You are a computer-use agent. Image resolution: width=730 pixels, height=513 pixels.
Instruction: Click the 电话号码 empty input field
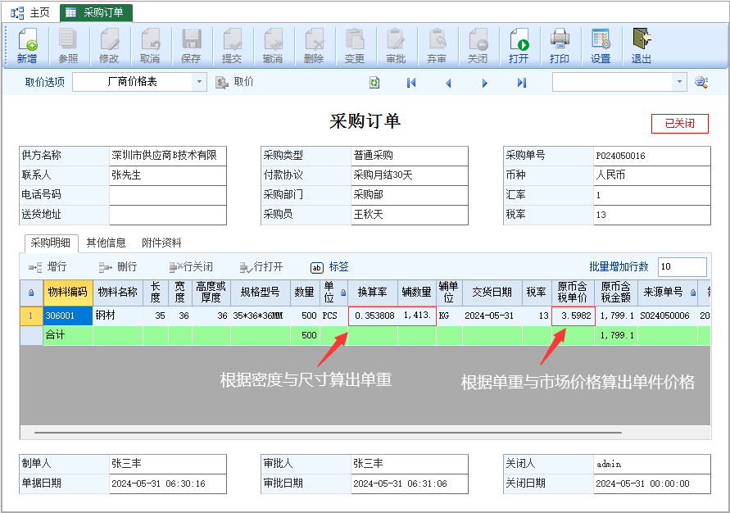(168, 195)
